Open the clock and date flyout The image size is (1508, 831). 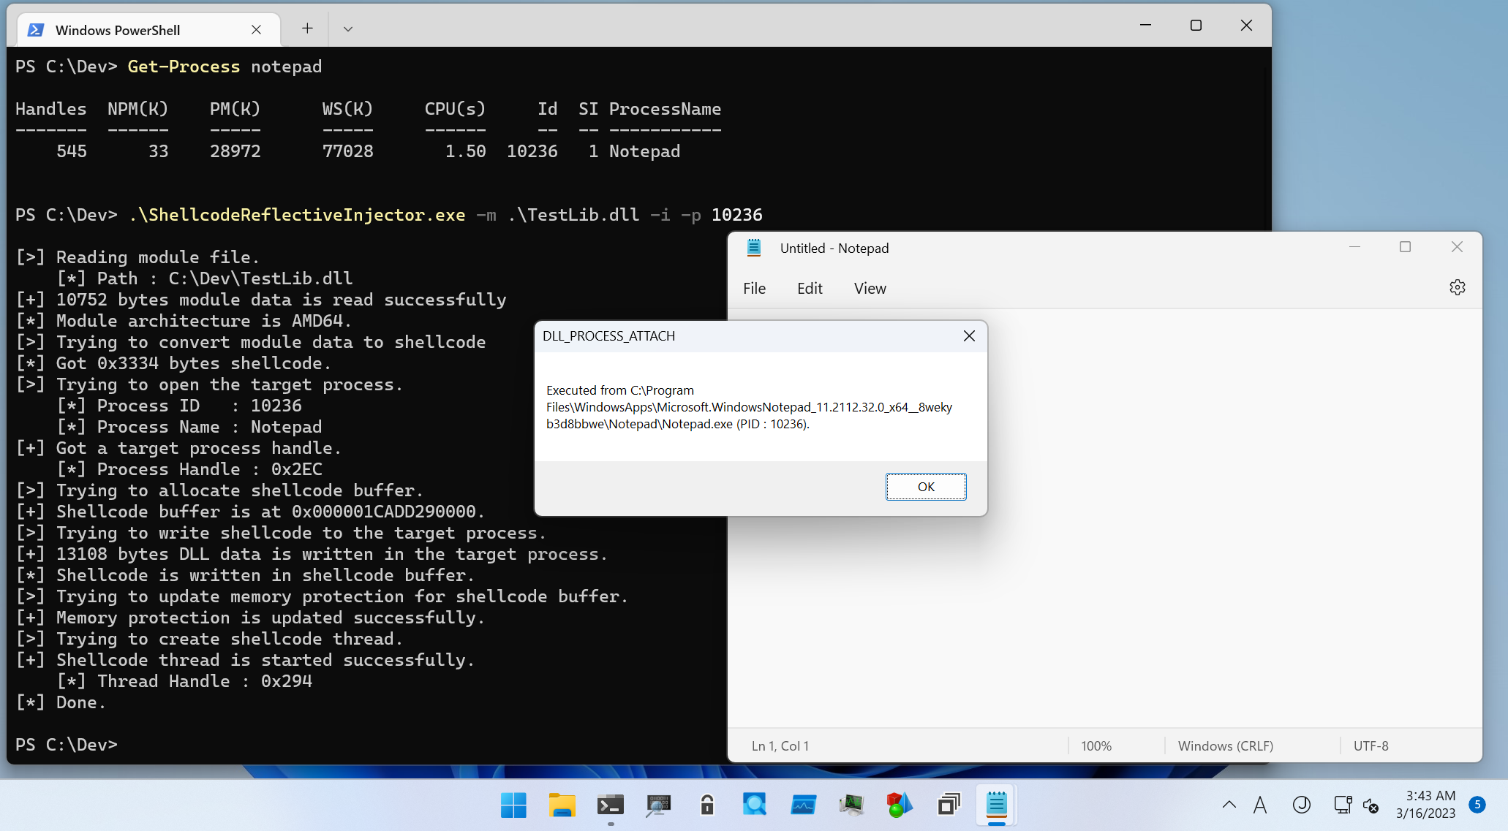[x=1425, y=804]
